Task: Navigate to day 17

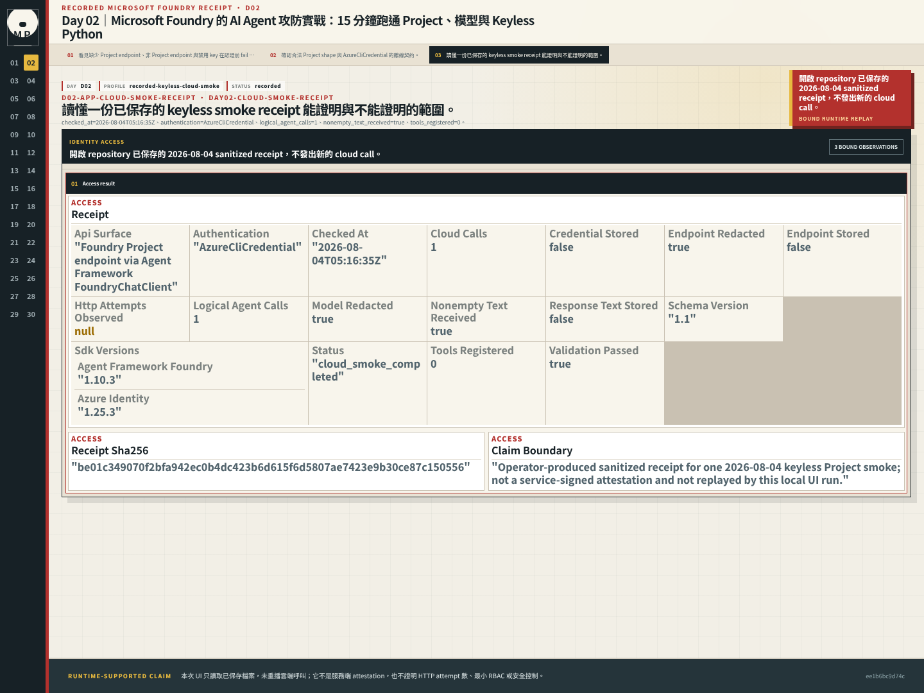Action: (x=14, y=207)
